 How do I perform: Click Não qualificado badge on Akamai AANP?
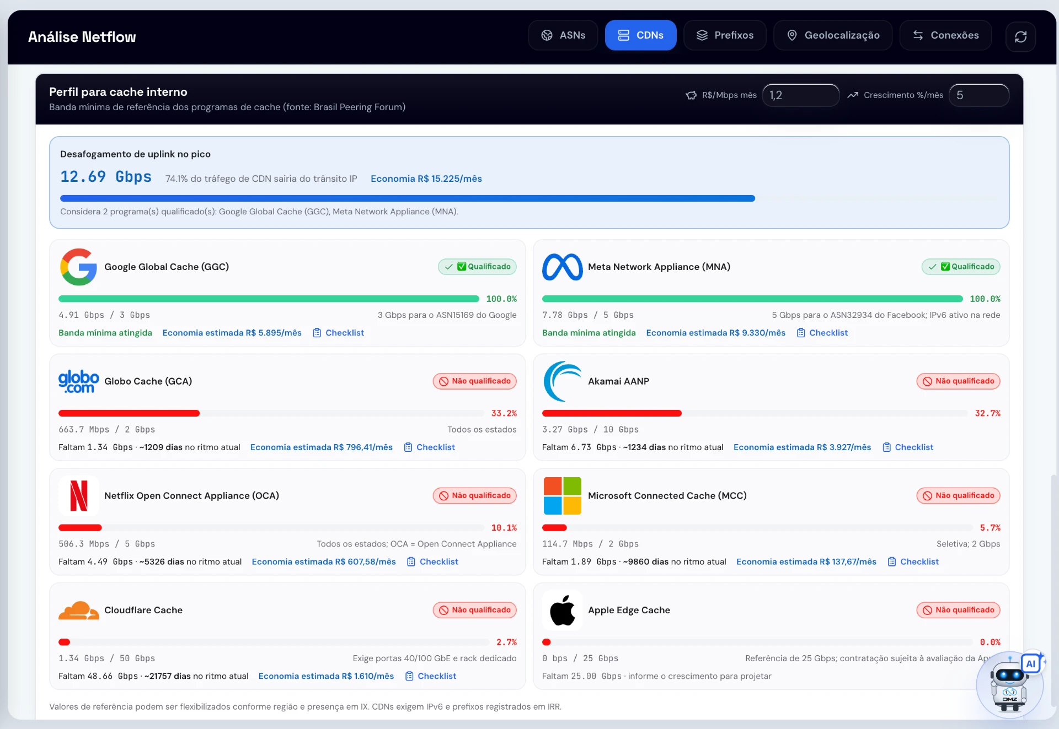coord(959,381)
